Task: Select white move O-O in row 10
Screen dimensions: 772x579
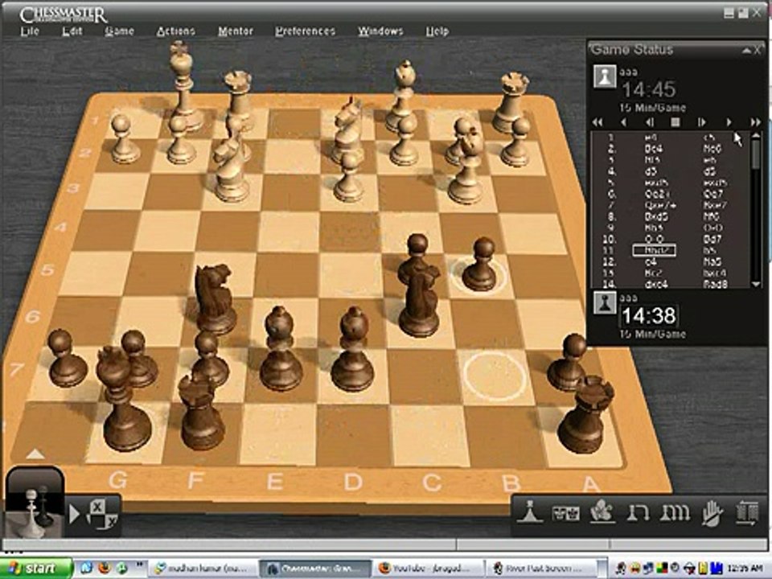Action: point(654,240)
